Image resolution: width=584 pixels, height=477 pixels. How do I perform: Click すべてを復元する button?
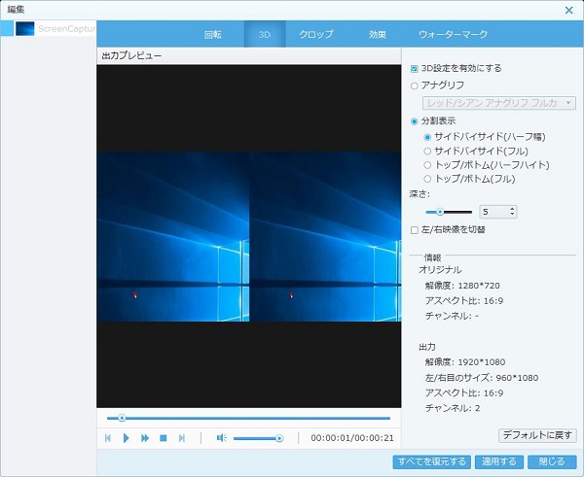point(431,461)
